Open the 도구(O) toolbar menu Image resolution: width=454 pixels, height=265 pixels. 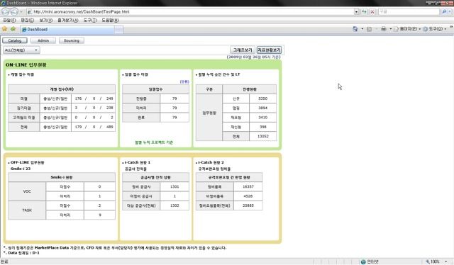click(x=435, y=29)
